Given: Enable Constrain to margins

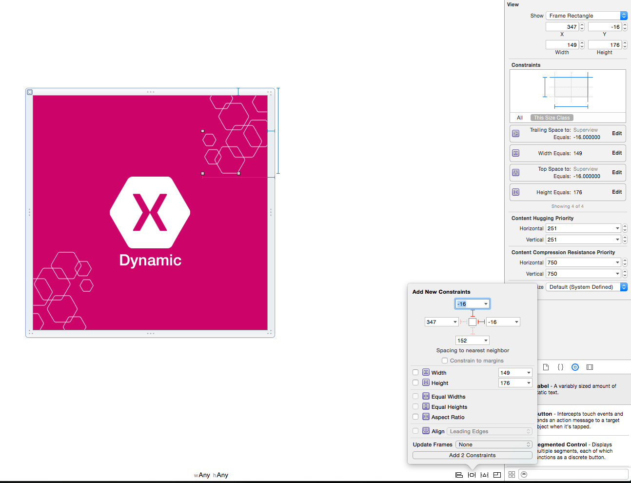Looking at the screenshot, I should (445, 361).
